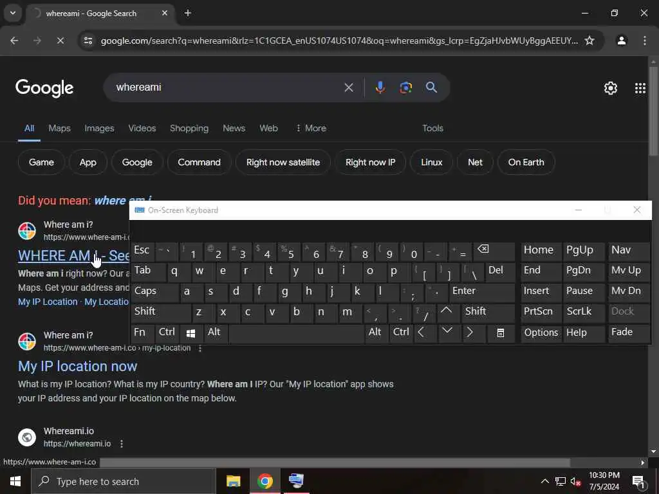Toggle the Nav mode key
This screenshot has height=494, width=659.
coord(629,251)
